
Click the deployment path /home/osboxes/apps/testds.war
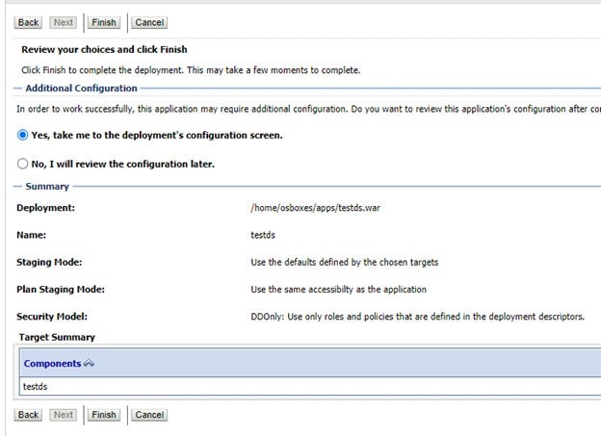click(x=316, y=208)
